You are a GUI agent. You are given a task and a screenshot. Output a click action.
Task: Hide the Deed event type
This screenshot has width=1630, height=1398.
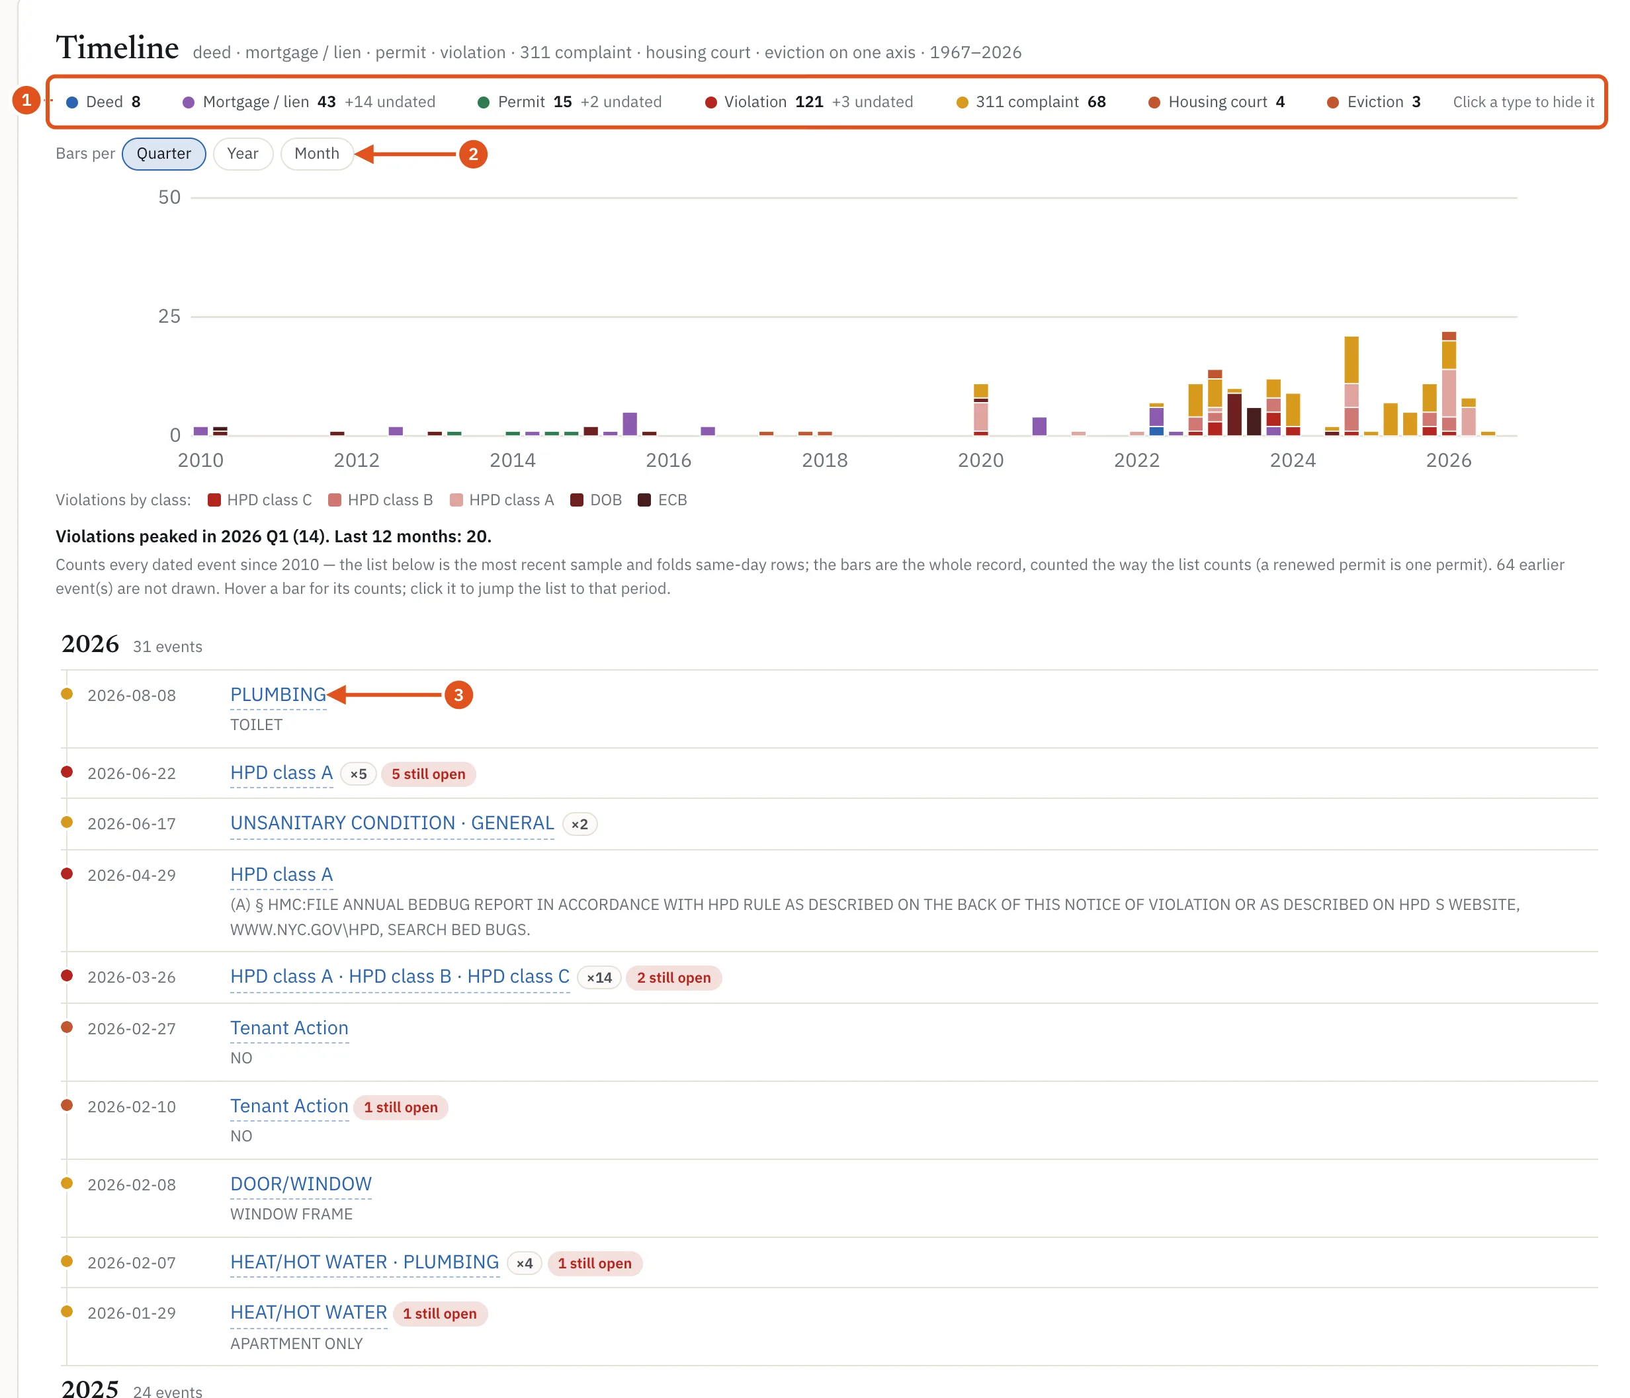[103, 103]
